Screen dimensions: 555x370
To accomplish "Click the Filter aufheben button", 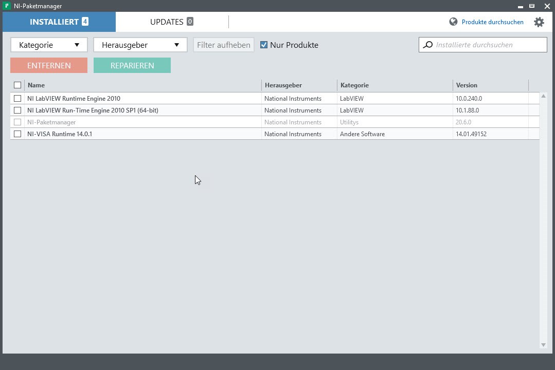I will tap(224, 45).
